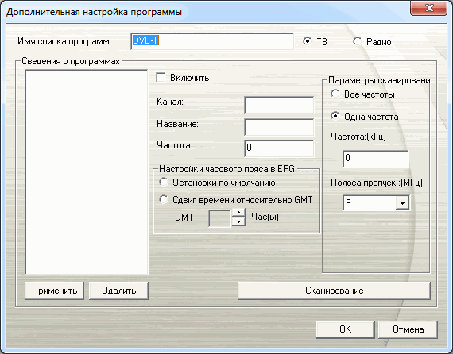The width and height of the screenshot is (453, 354).
Task: Cancel with the Отмена button
Action: coord(408,329)
